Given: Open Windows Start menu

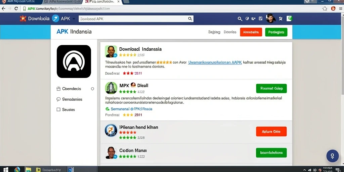Looking at the screenshot, I should [5, 169].
